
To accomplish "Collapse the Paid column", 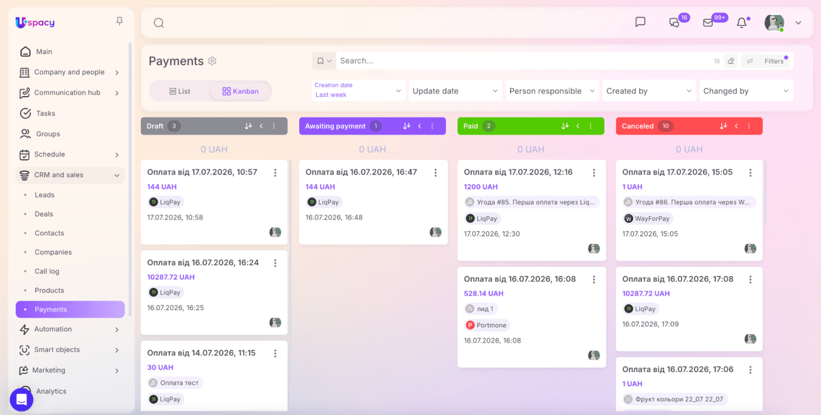I will click(x=578, y=126).
